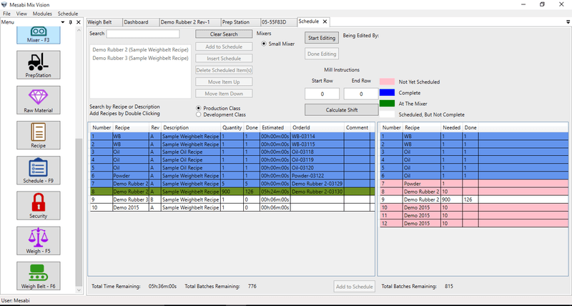Click the Move Item Down button
Viewport: 572px width, 306px height.
(x=224, y=94)
